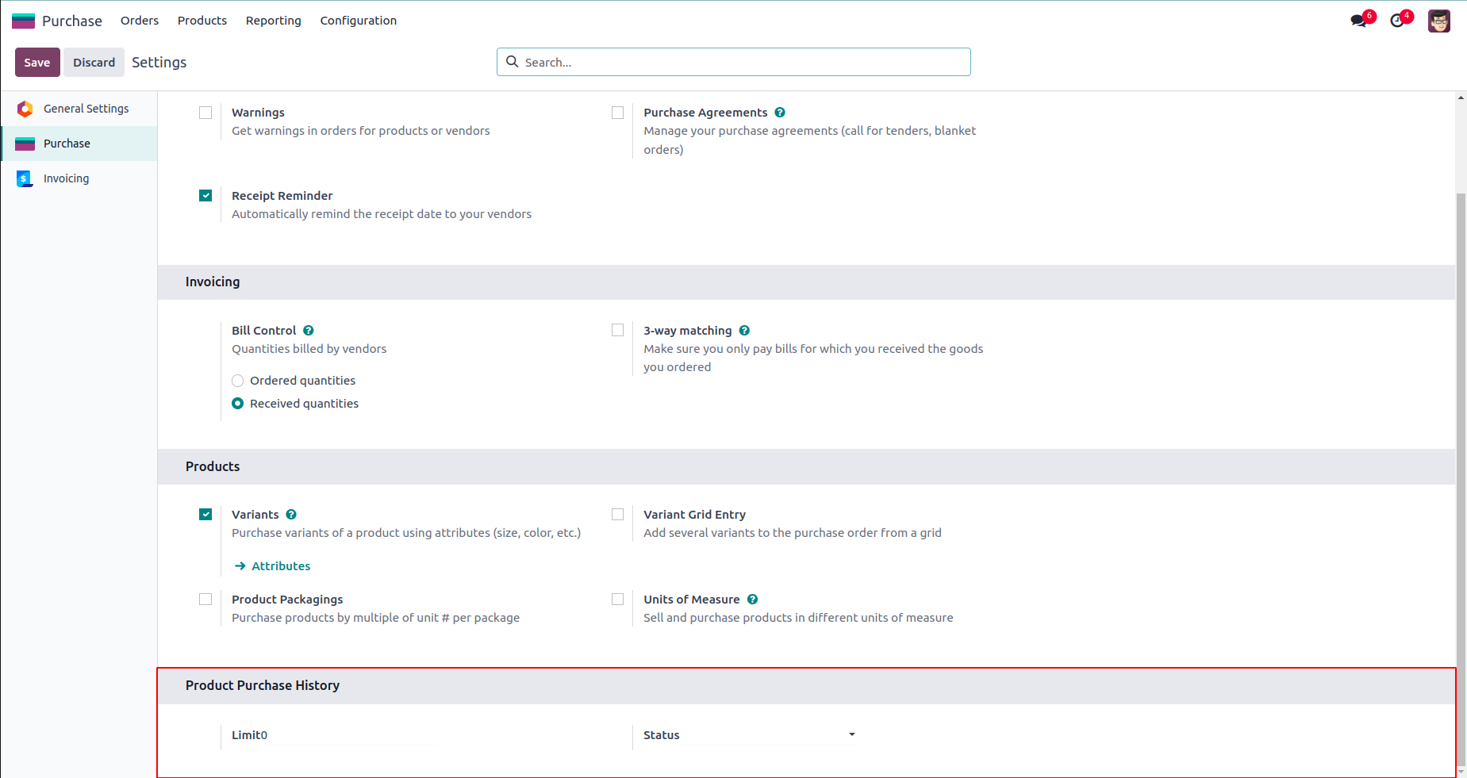
Task: Enable Units of Measure checkbox
Action: [x=617, y=599]
